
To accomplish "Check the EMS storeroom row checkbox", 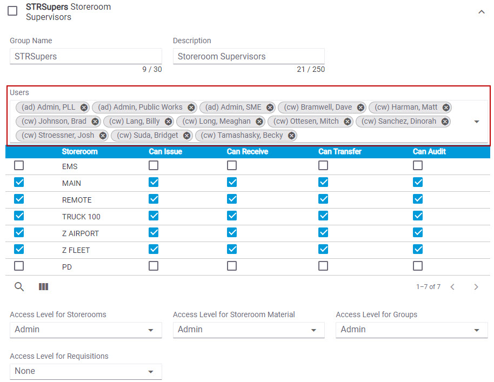I will pos(19,166).
